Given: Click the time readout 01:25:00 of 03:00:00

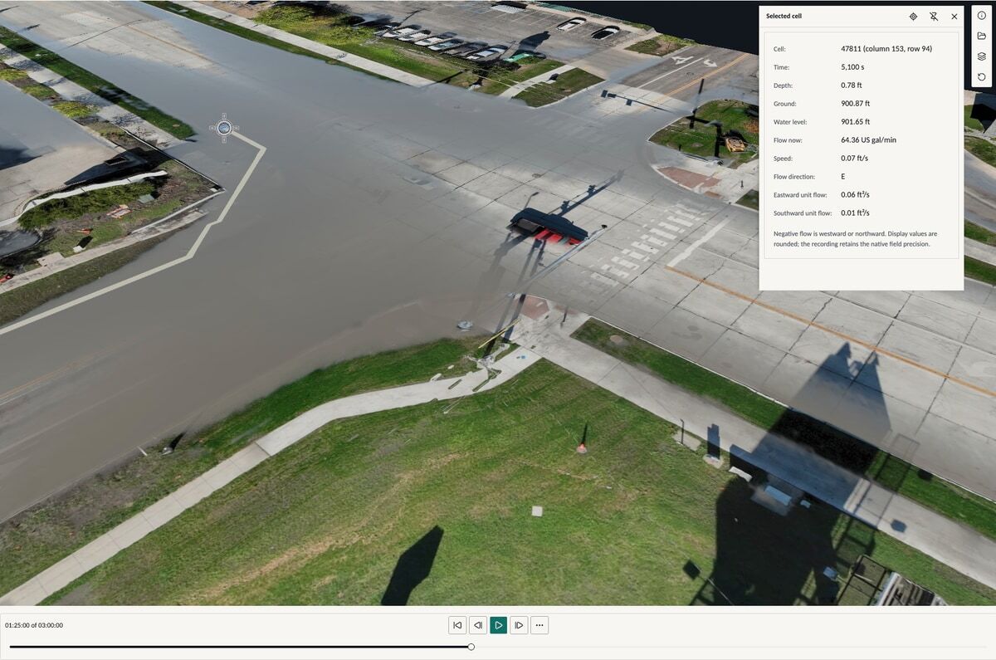Looking at the screenshot, I should pos(34,625).
